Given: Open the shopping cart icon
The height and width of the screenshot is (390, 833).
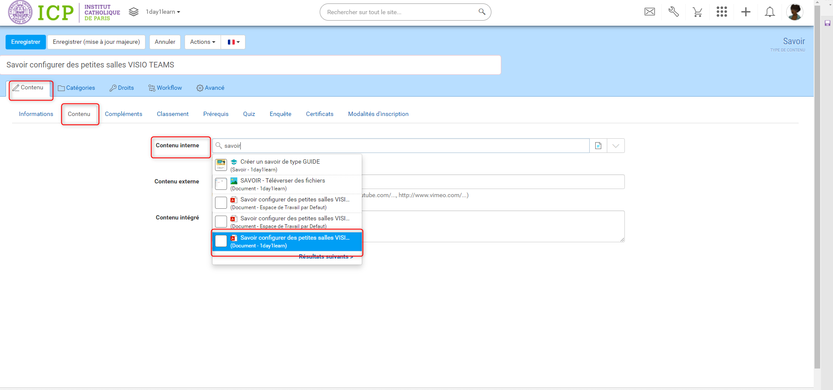Looking at the screenshot, I should (697, 12).
